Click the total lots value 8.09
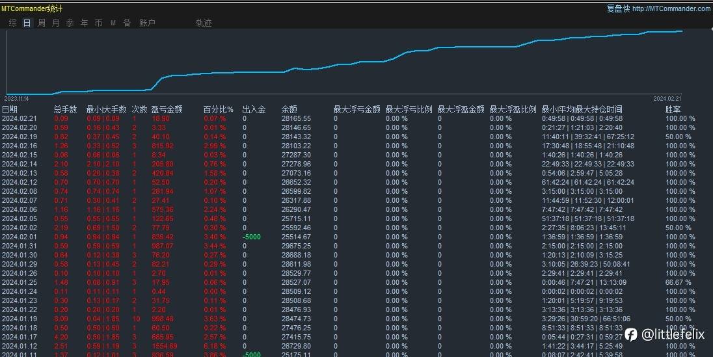Viewport: 713px width, 357px height. 61,319
